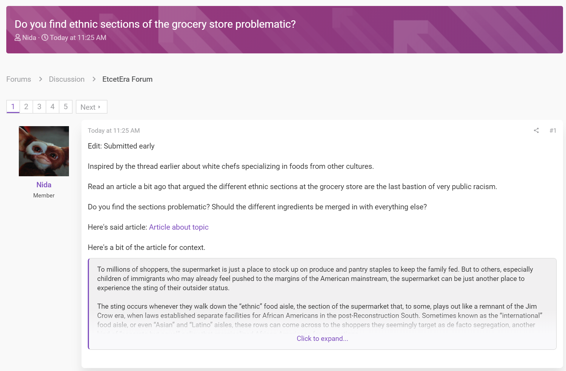Go to the Next page
The height and width of the screenshot is (371, 566).
(x=91, y=107)
